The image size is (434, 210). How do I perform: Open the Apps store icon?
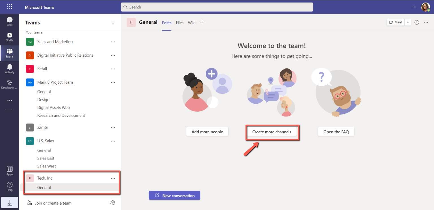tap(10, 171)
